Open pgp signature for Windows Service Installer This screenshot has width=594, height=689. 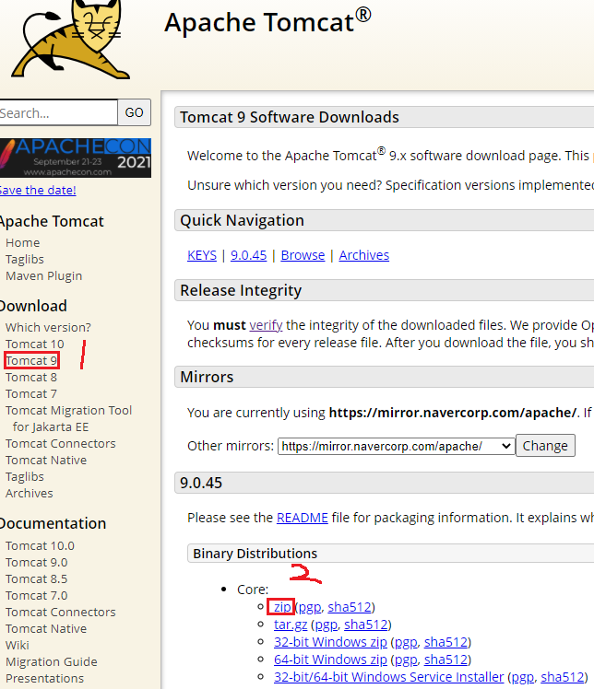click(x=522, y=678)
